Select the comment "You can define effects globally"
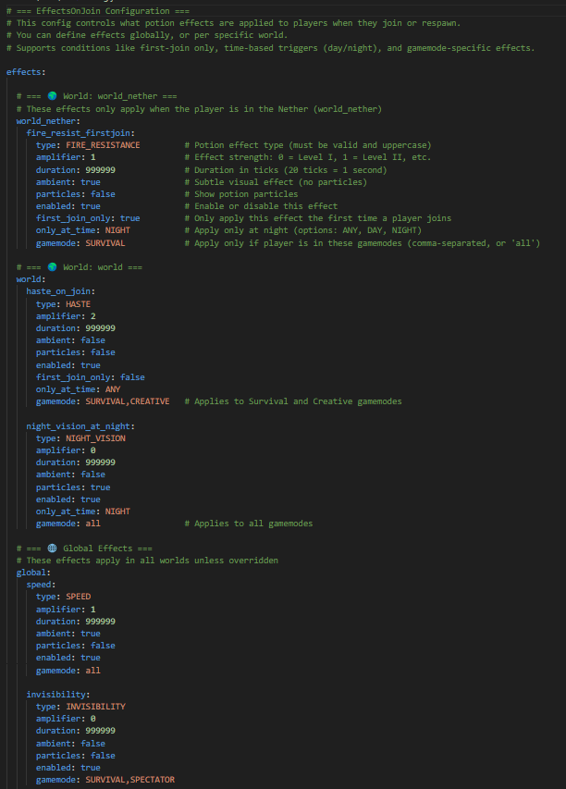 pyautogui.click(x=147, y=35)
